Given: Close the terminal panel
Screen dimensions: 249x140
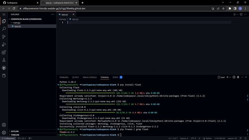Looking at the screenshot, I should click(x=246, y=77).
